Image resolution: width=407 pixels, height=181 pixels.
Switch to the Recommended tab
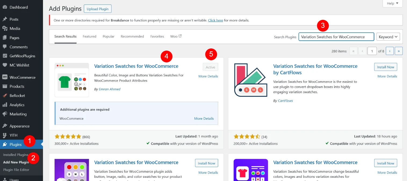tap(132, 36)
